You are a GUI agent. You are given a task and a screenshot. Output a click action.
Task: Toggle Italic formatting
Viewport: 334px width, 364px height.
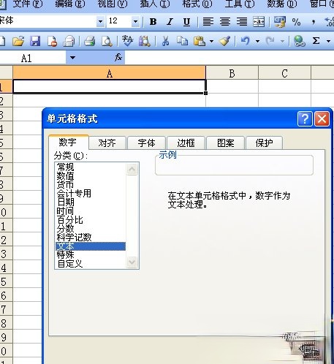coord(170,22)
